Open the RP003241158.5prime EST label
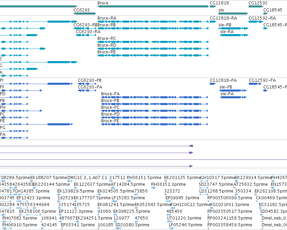Image resolution: width=287 pixels, height=230 pixels. pyautogui.click(x=230, y=218)
